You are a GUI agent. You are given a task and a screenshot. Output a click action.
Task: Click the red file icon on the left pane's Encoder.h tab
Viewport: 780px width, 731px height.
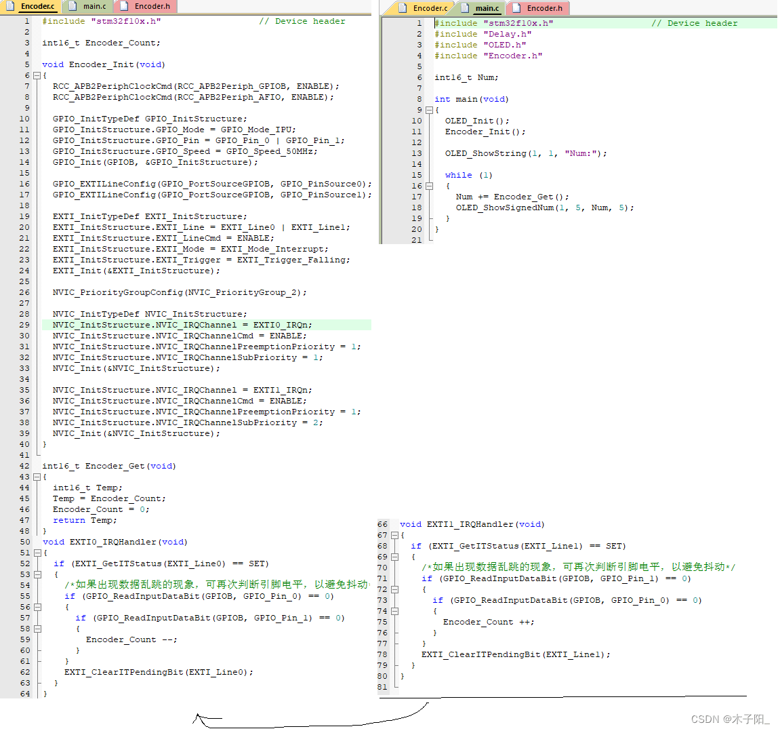pos(123,6)
